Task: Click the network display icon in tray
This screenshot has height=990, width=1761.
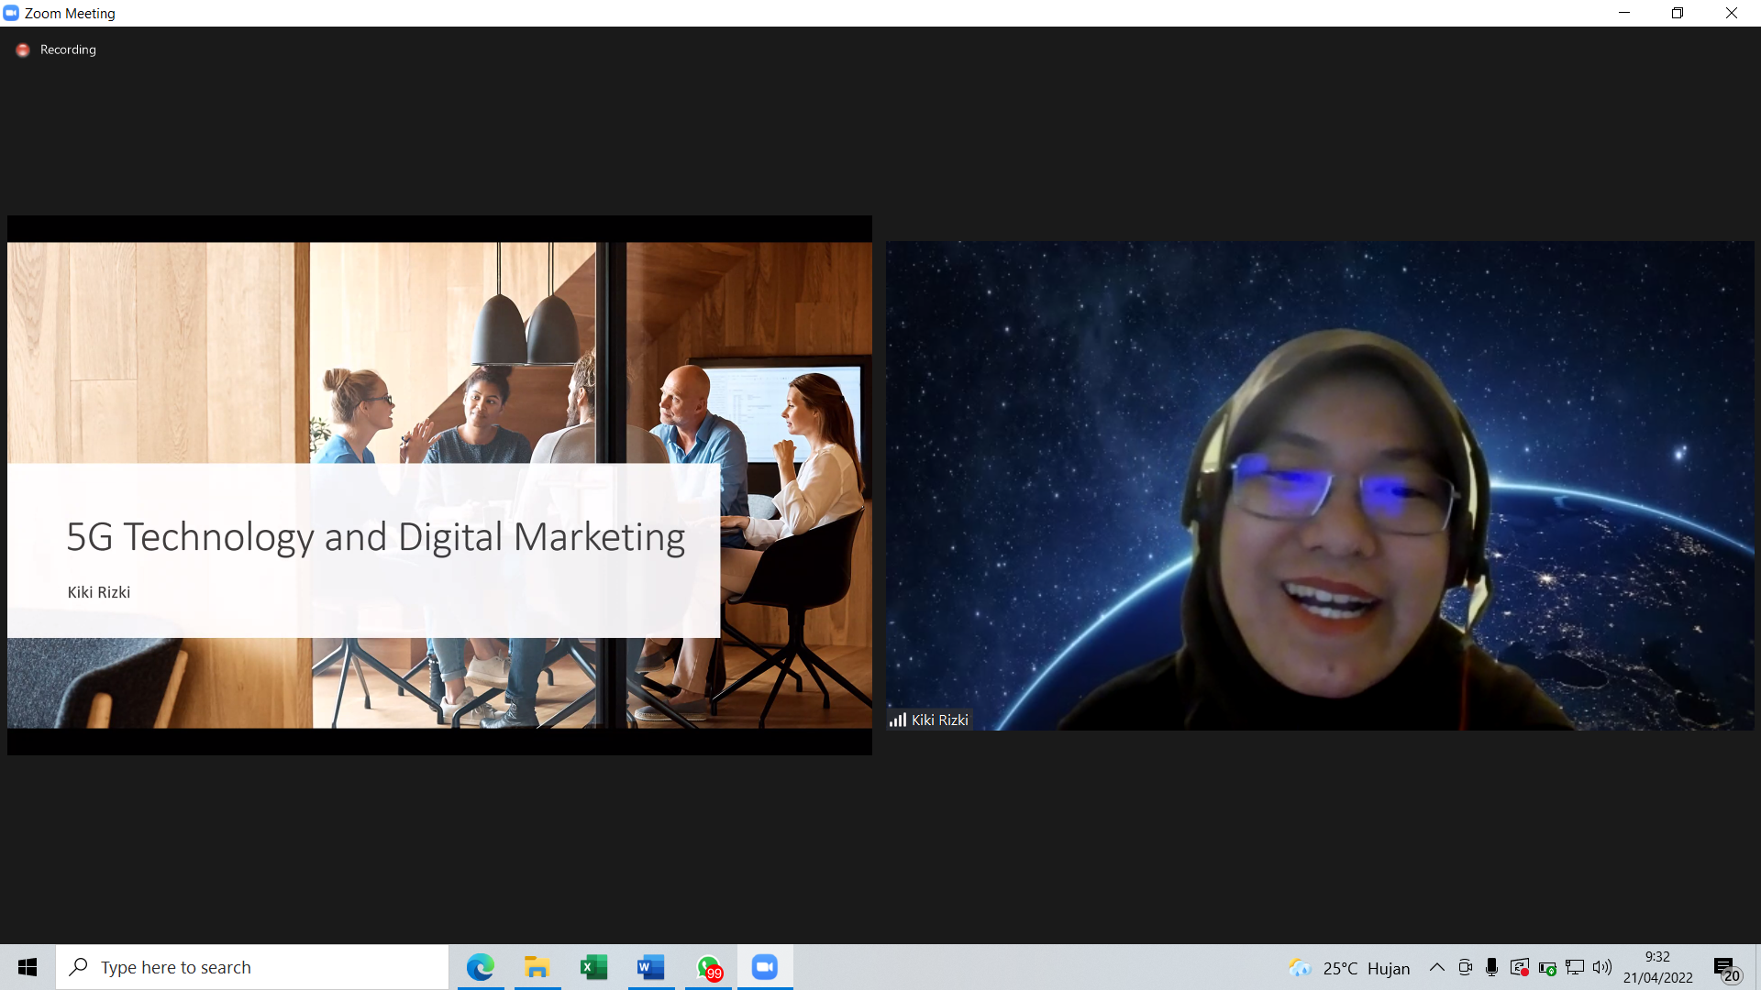Action: pos(1575,967)
